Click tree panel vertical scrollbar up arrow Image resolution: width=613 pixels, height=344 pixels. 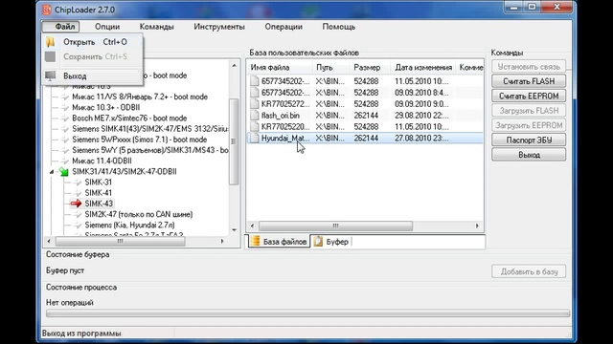[234, 66]
